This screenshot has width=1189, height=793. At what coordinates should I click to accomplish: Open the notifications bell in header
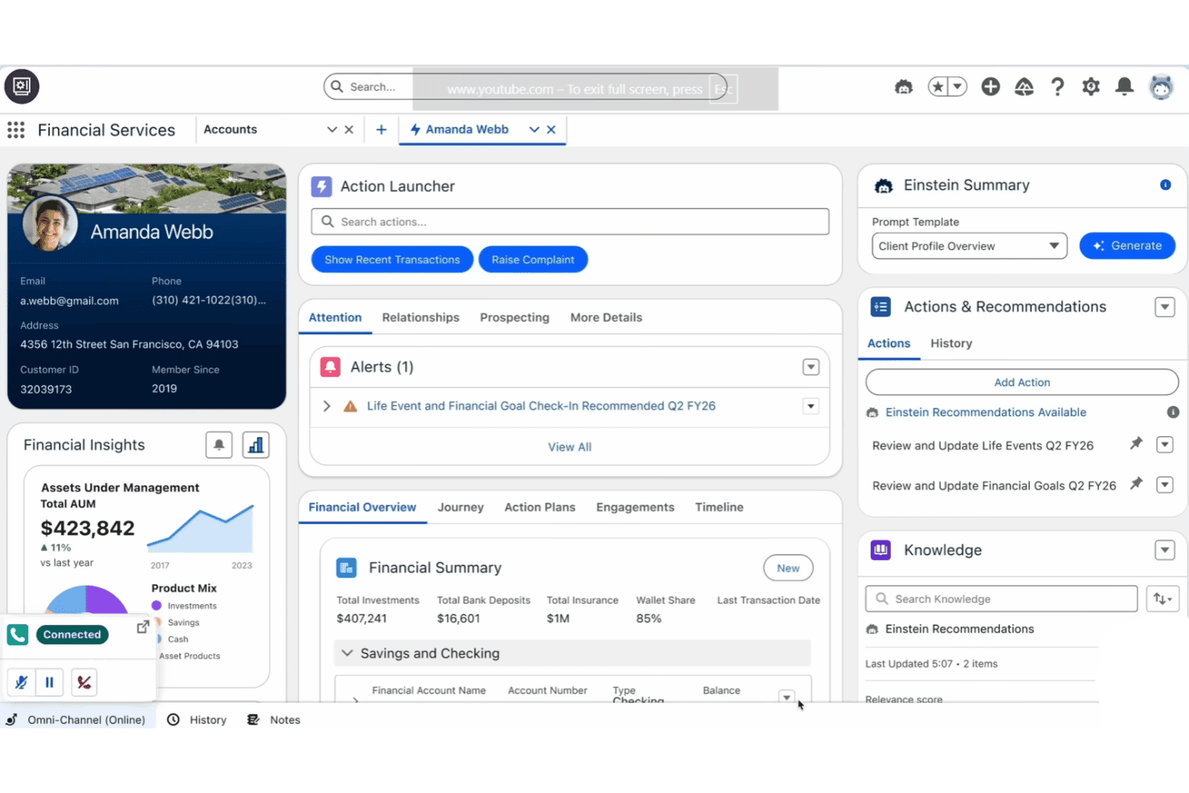[1125, 87]
